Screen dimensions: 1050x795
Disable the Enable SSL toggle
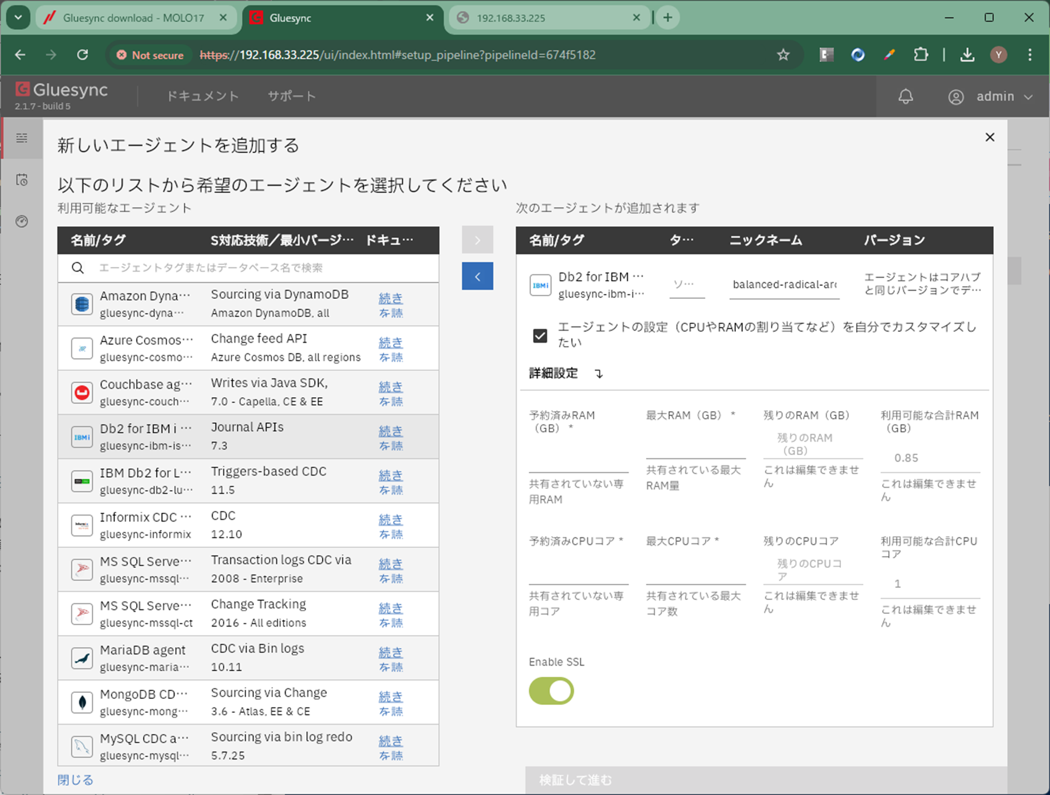551,691
